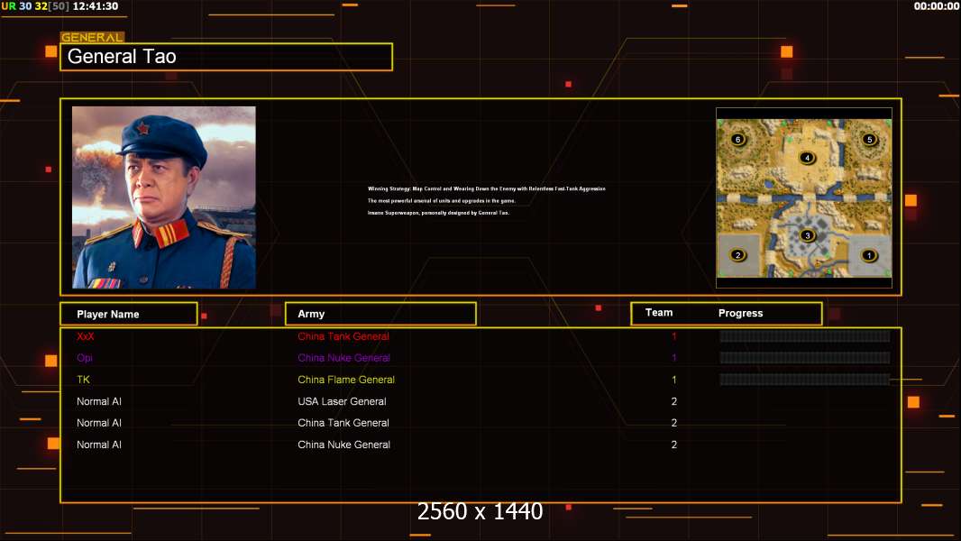Click the Opi loading progress bar
The width and height of the screenshot is (961, 541).
click(805, 358)
